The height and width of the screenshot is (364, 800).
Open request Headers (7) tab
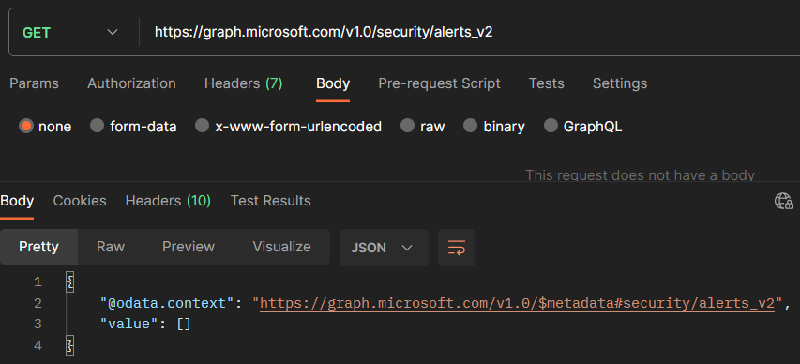click(x=243, y=83)
